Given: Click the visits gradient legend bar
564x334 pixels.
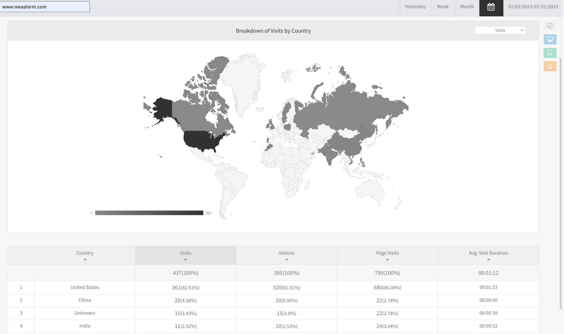Looking at the screenshot, I should (x=149, y=213).
